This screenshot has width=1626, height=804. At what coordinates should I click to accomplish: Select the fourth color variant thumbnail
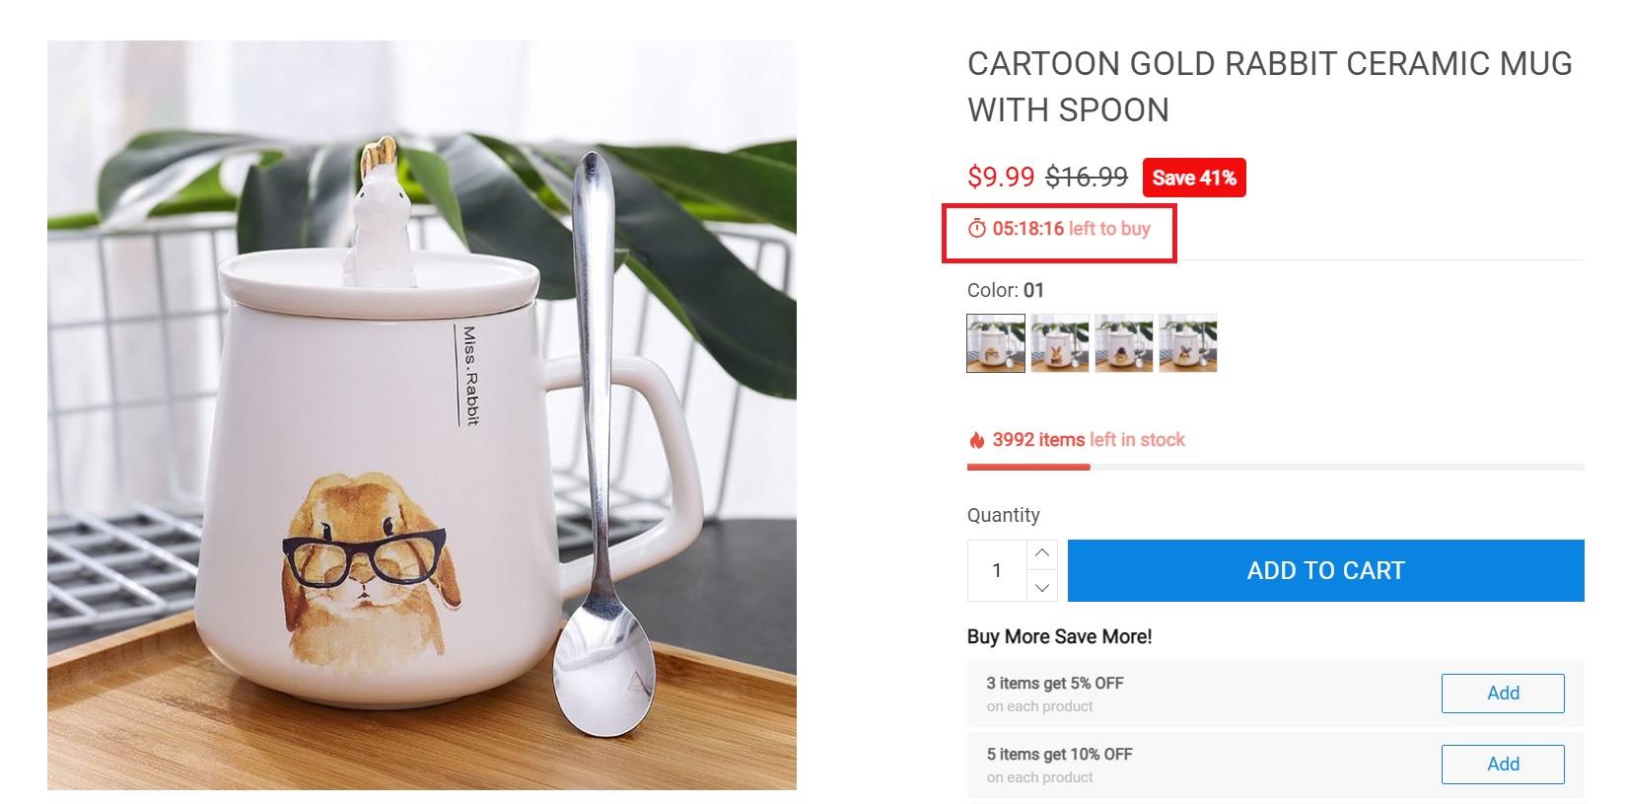1188,343
